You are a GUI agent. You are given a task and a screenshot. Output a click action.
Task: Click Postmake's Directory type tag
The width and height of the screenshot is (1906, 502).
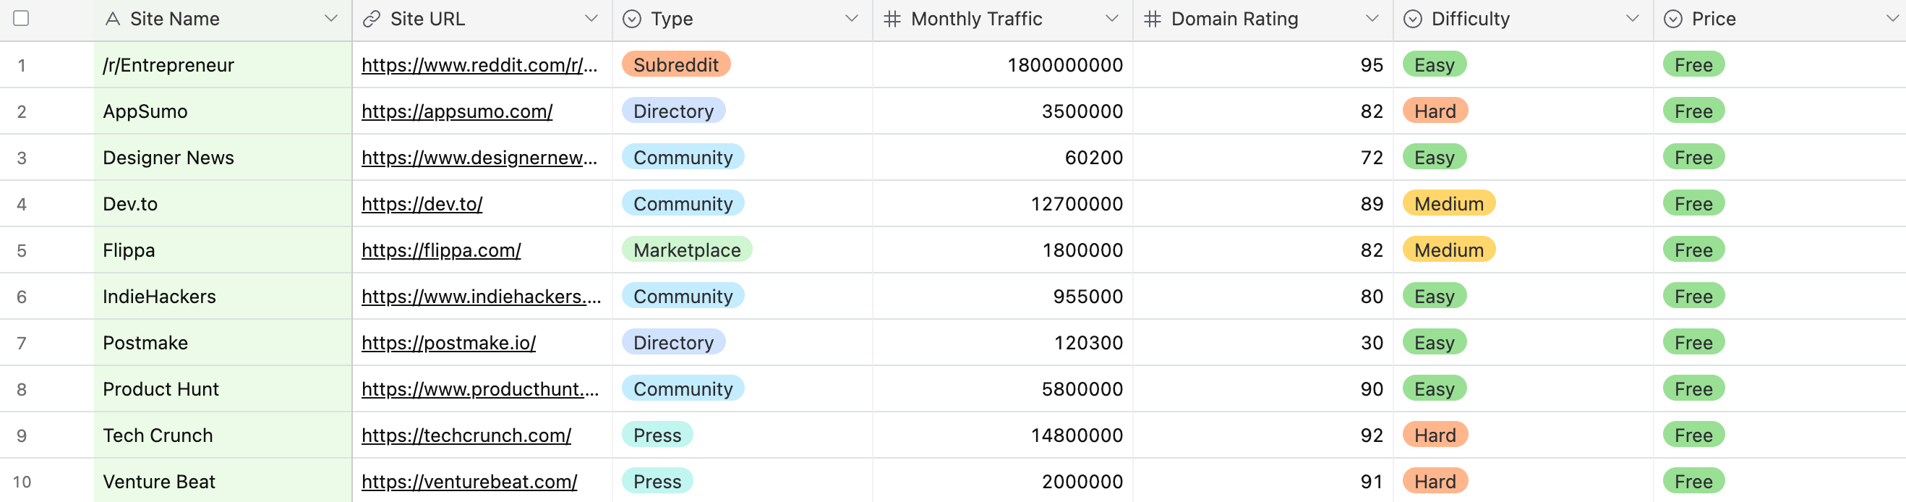673,342
